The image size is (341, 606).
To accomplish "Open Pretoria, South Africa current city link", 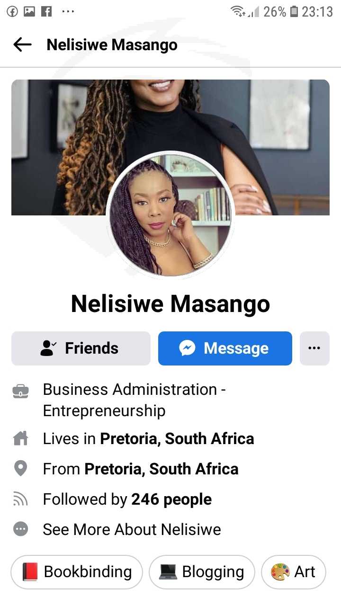I will click(177, 439).
